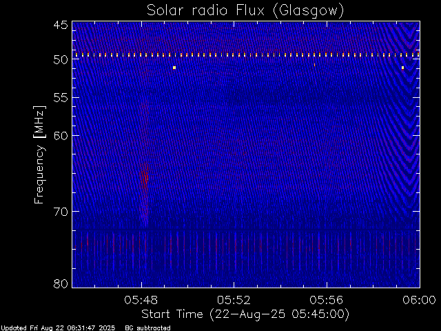Click the 70 frequency tick label
The image size is (441, 331).
click(x=61, y=211)
